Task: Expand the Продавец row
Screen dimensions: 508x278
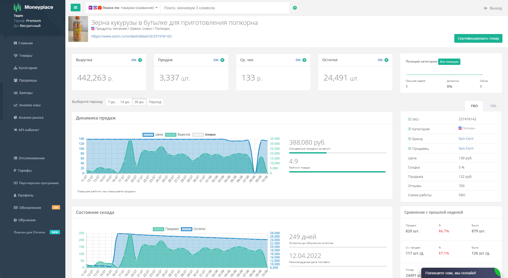Action: (x=410, y=148)
